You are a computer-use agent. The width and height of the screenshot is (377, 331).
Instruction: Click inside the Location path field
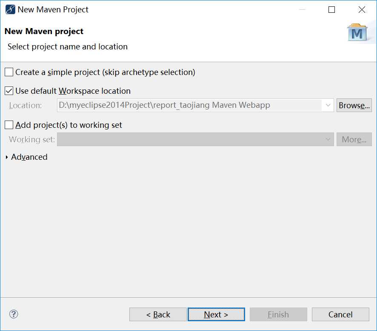pos(189,105)
